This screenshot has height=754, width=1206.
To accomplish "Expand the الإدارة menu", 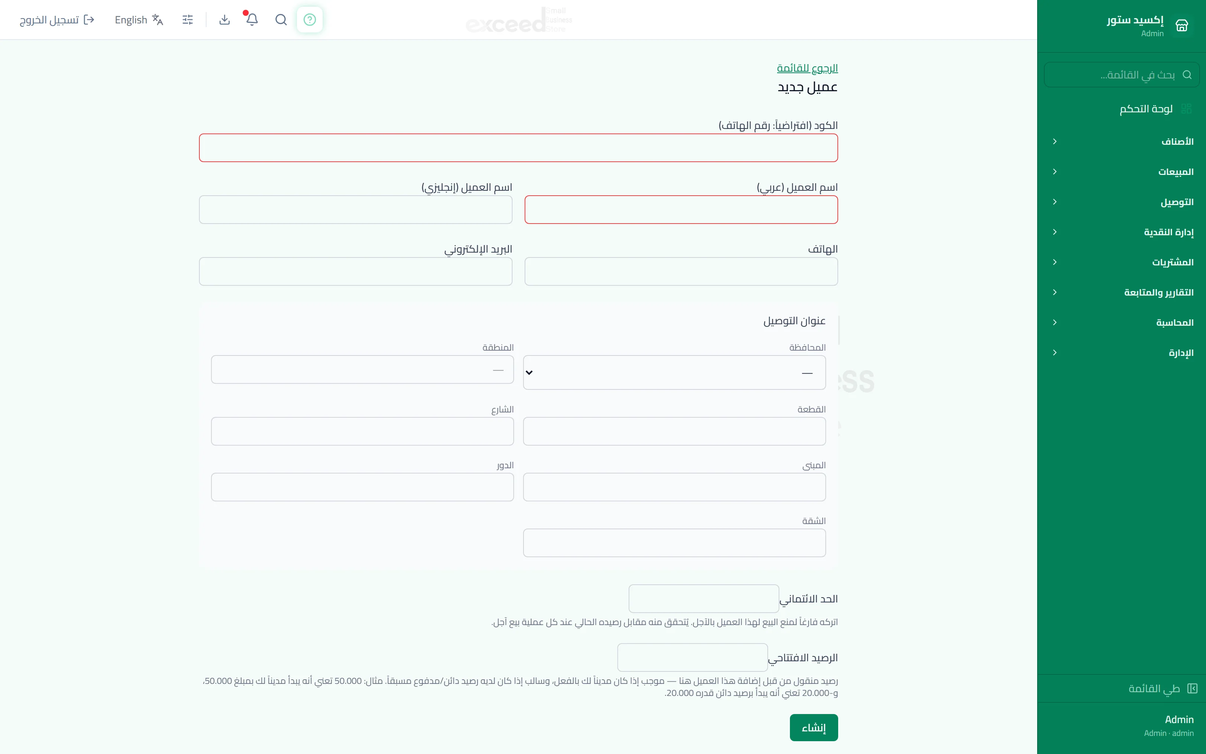I will coord(1121,352).
